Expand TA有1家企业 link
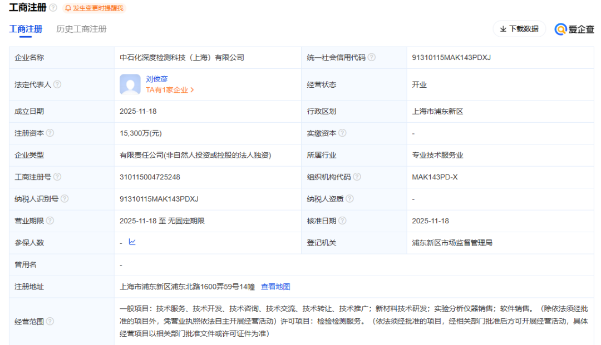Viewport: 601px width, 345px height. 170,90
